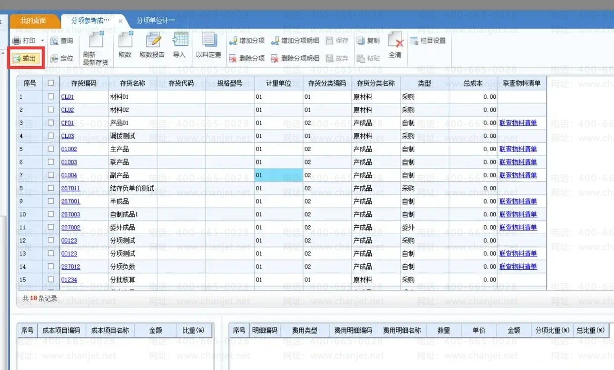Screen dimensions: 614x370
Task: Open the 分项单位计… tab
Action: coord(156,21)
